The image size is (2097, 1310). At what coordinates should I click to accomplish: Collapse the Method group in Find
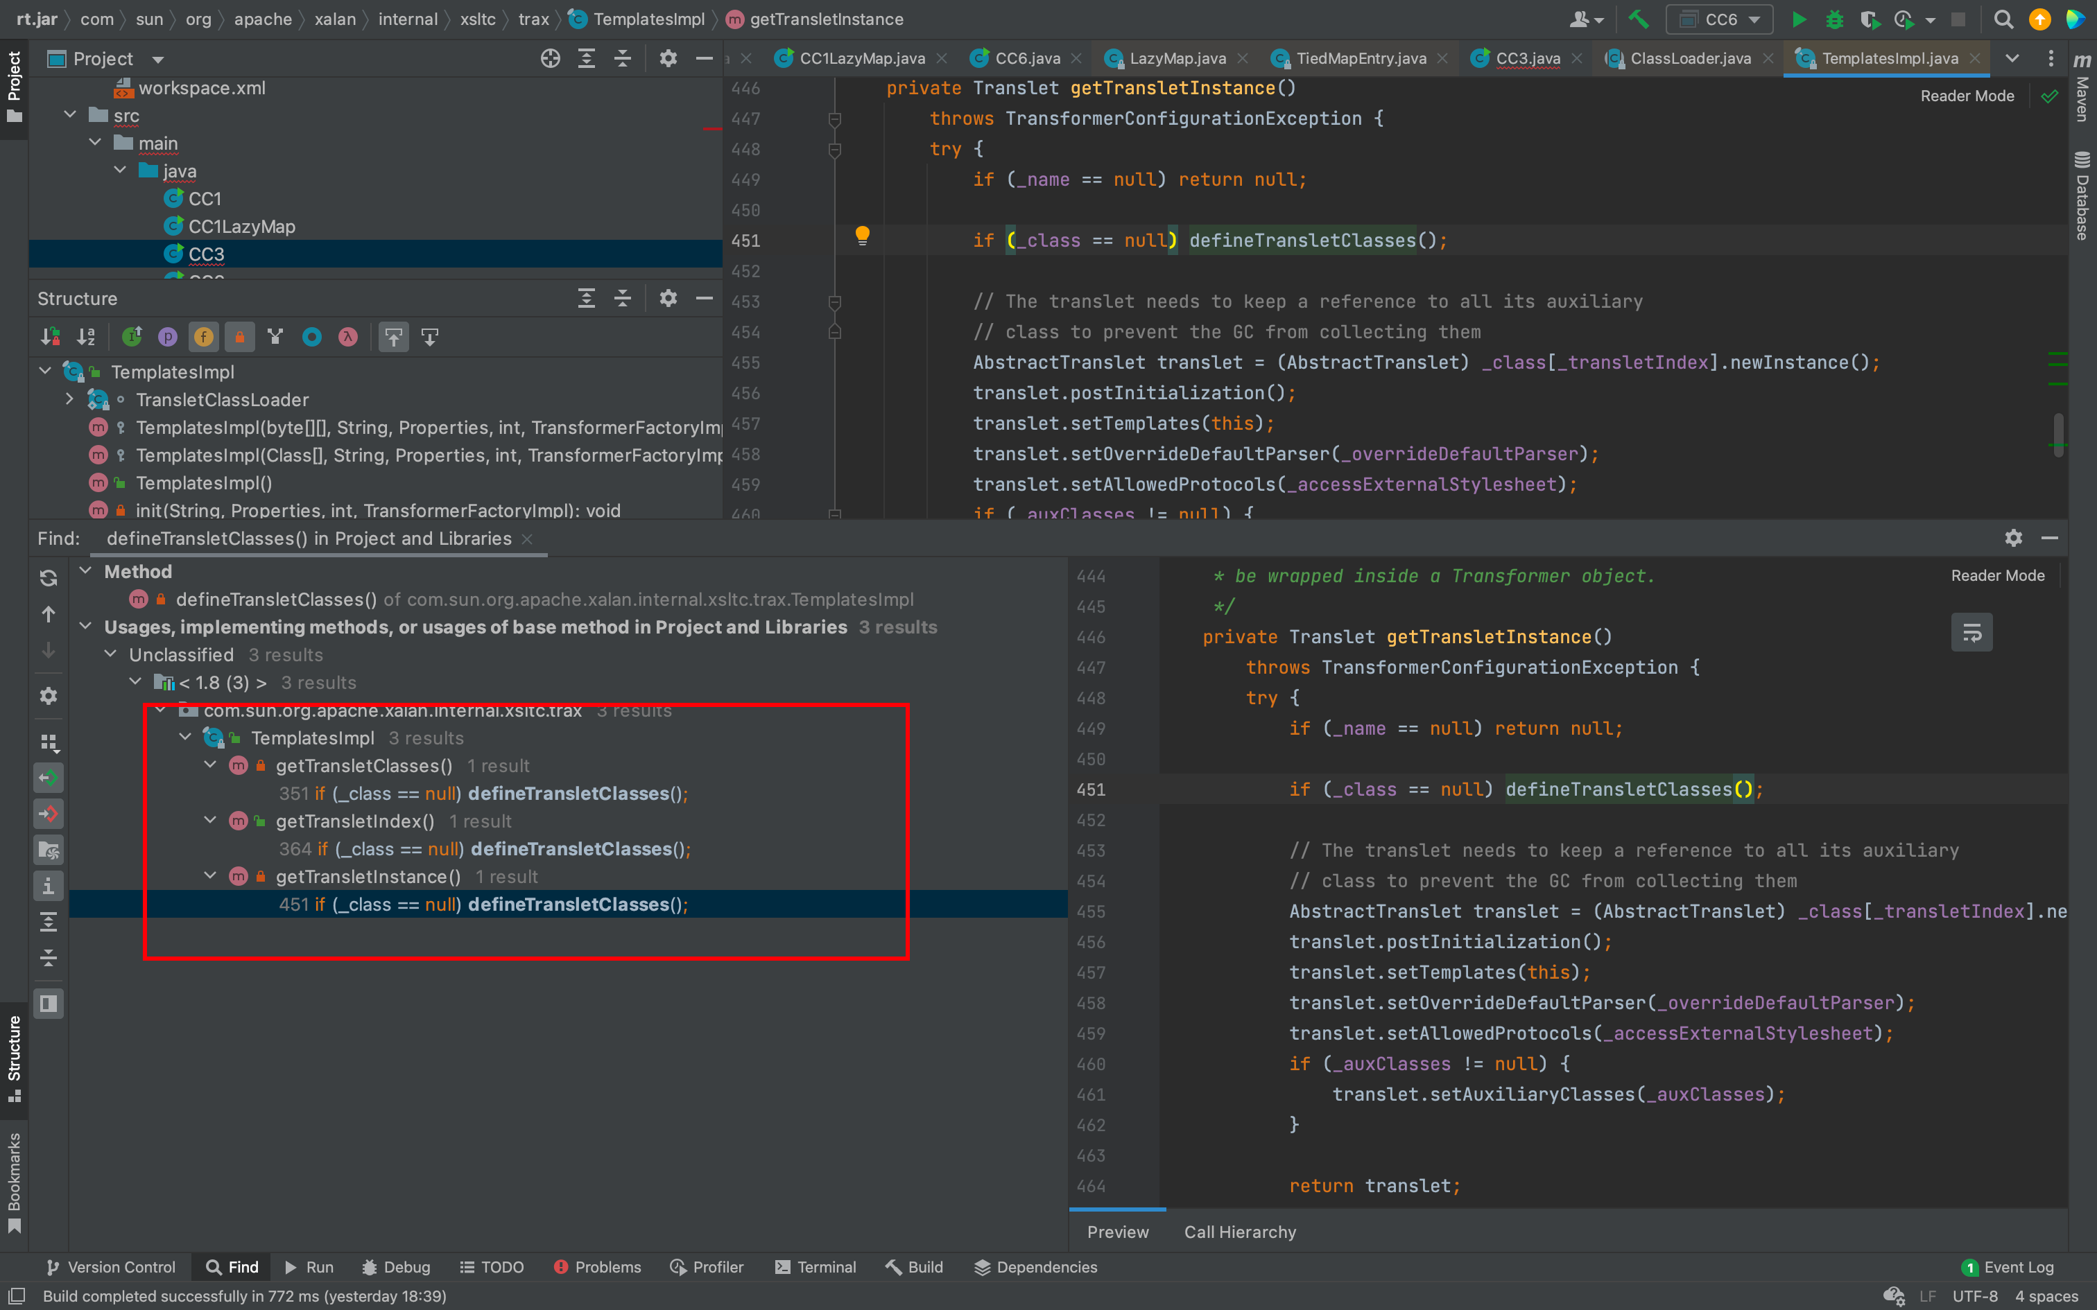point(85,570)
